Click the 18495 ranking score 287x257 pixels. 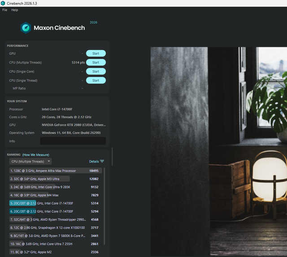point(94,171)
